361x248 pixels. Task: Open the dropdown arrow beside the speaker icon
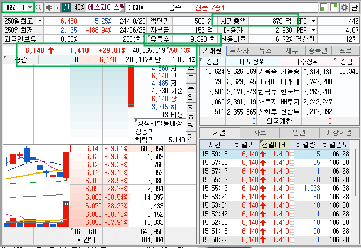(57, 7)
